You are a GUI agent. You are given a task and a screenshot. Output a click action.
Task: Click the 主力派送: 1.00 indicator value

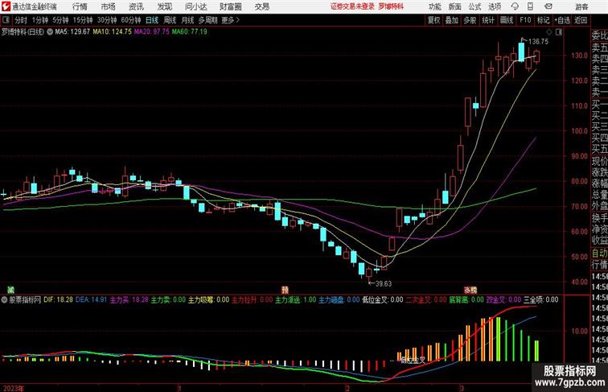295,299
